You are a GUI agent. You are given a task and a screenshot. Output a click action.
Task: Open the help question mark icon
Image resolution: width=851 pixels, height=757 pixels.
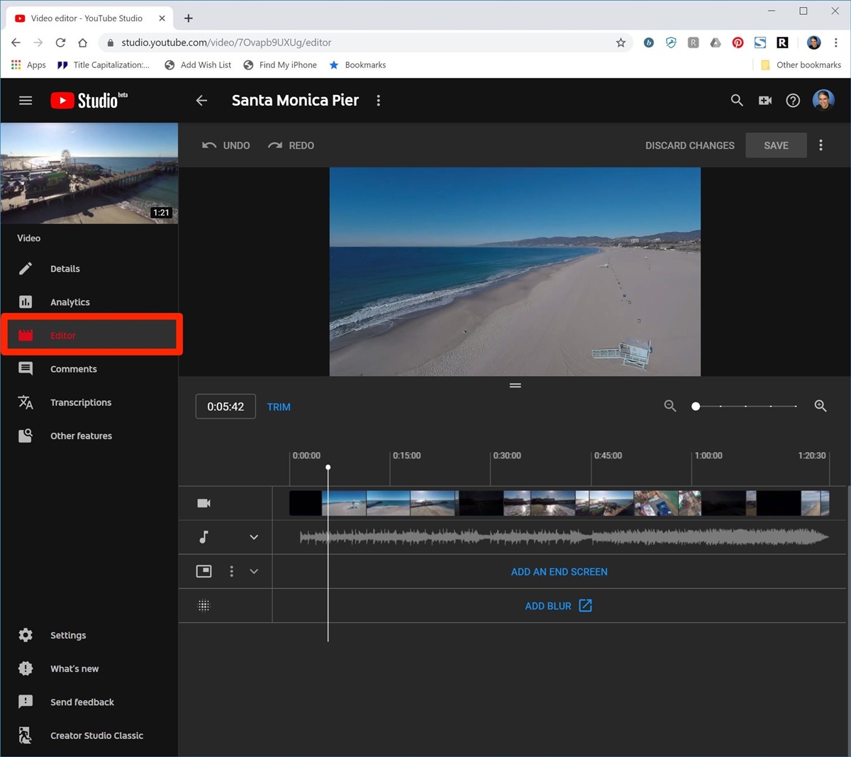tap(793, 101)
